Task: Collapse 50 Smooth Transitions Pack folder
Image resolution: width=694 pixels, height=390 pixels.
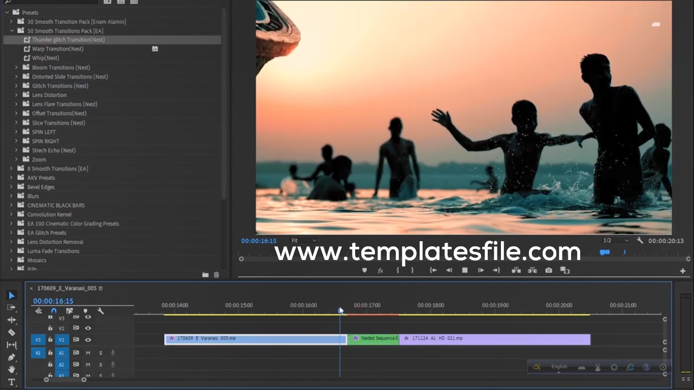Action: coord(11,30)
